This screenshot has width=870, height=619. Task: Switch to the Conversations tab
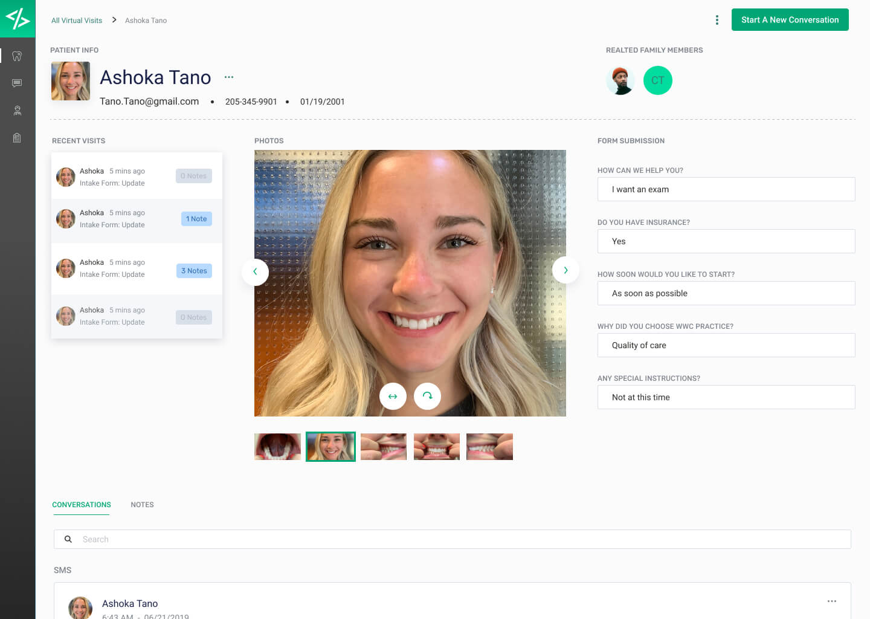point(82,505)
